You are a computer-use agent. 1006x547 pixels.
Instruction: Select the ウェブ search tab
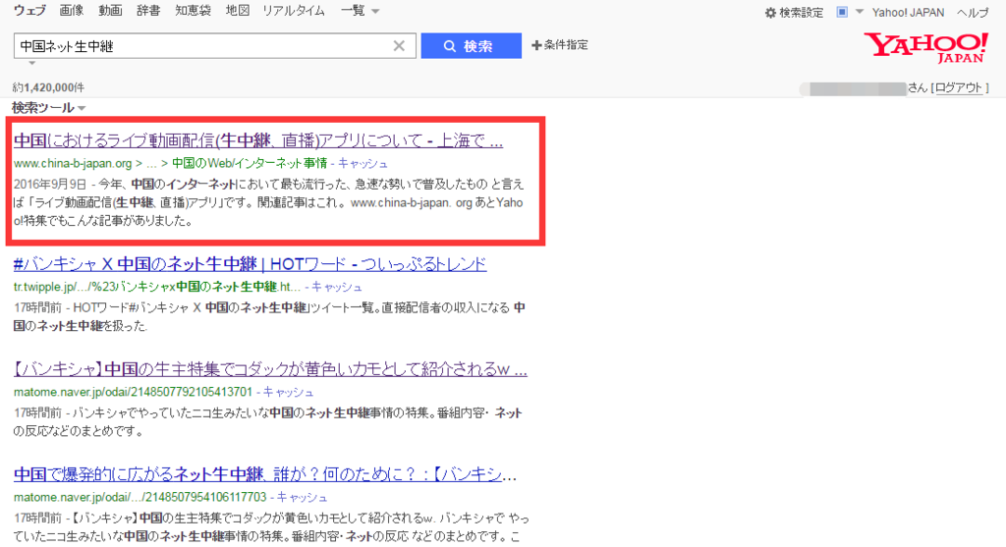(29, 10)
